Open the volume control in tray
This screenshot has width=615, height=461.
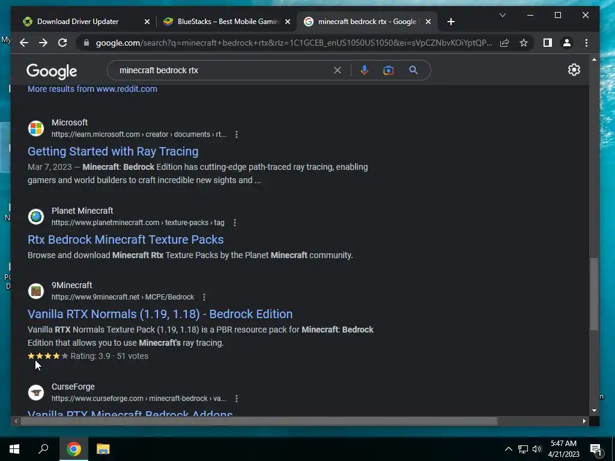pos(537,449)
